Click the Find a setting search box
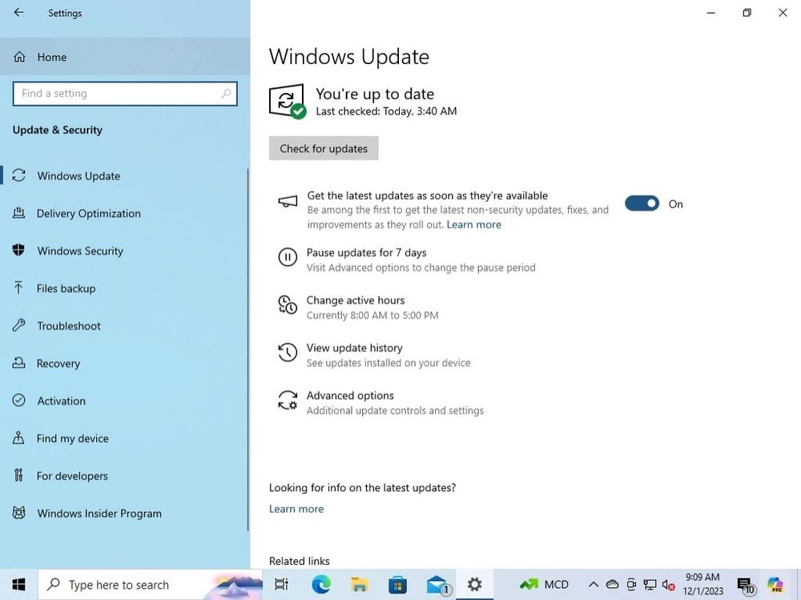Screen dimensions: 801x600 click(125, 94)
